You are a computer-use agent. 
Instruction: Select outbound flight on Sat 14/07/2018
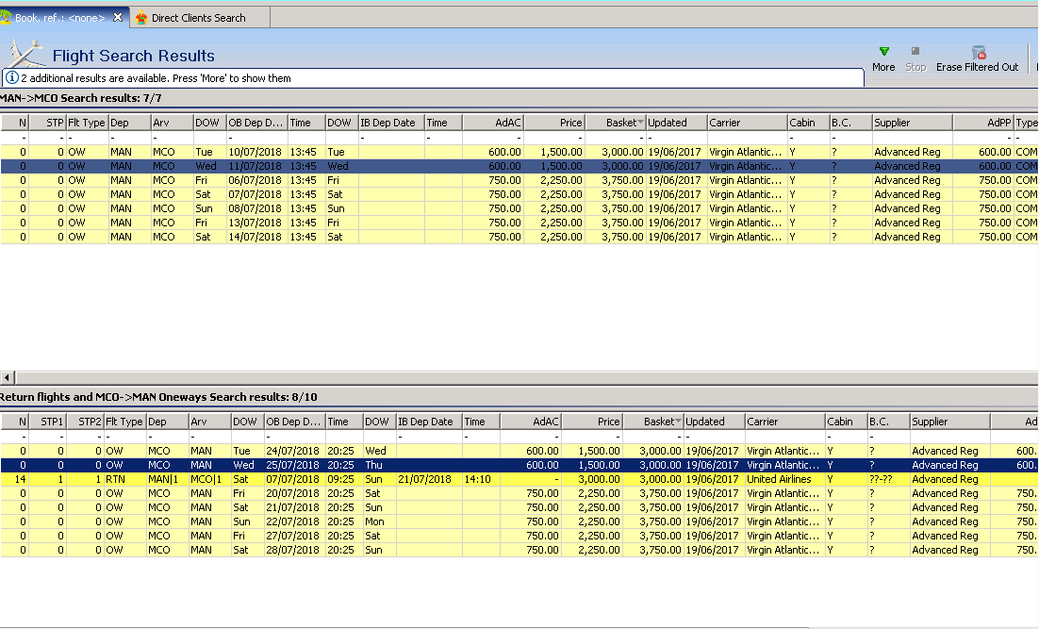255,237
